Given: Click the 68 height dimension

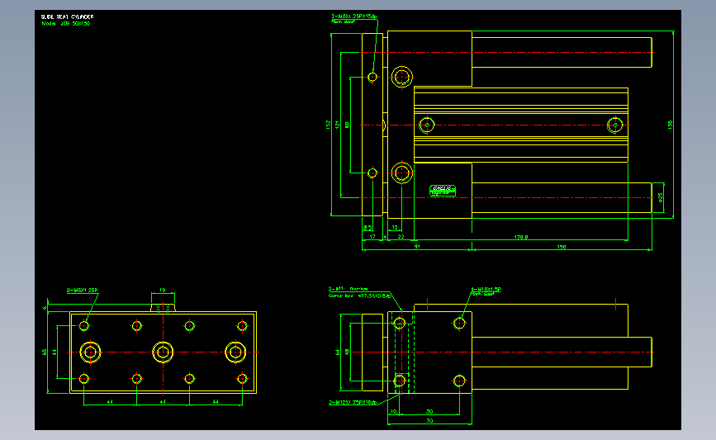Looking at the screenshot, I should click(x=45, y=352).
